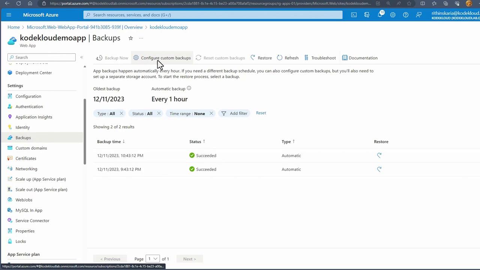480x270 pixels.
Task: Sort by the Backup time column header
Action: coord(111,141)
